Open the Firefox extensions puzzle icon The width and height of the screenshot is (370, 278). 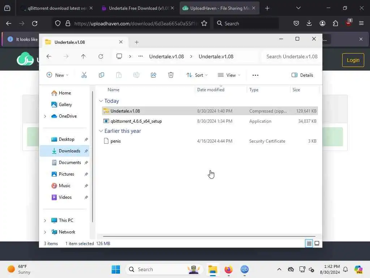point(335,23)
